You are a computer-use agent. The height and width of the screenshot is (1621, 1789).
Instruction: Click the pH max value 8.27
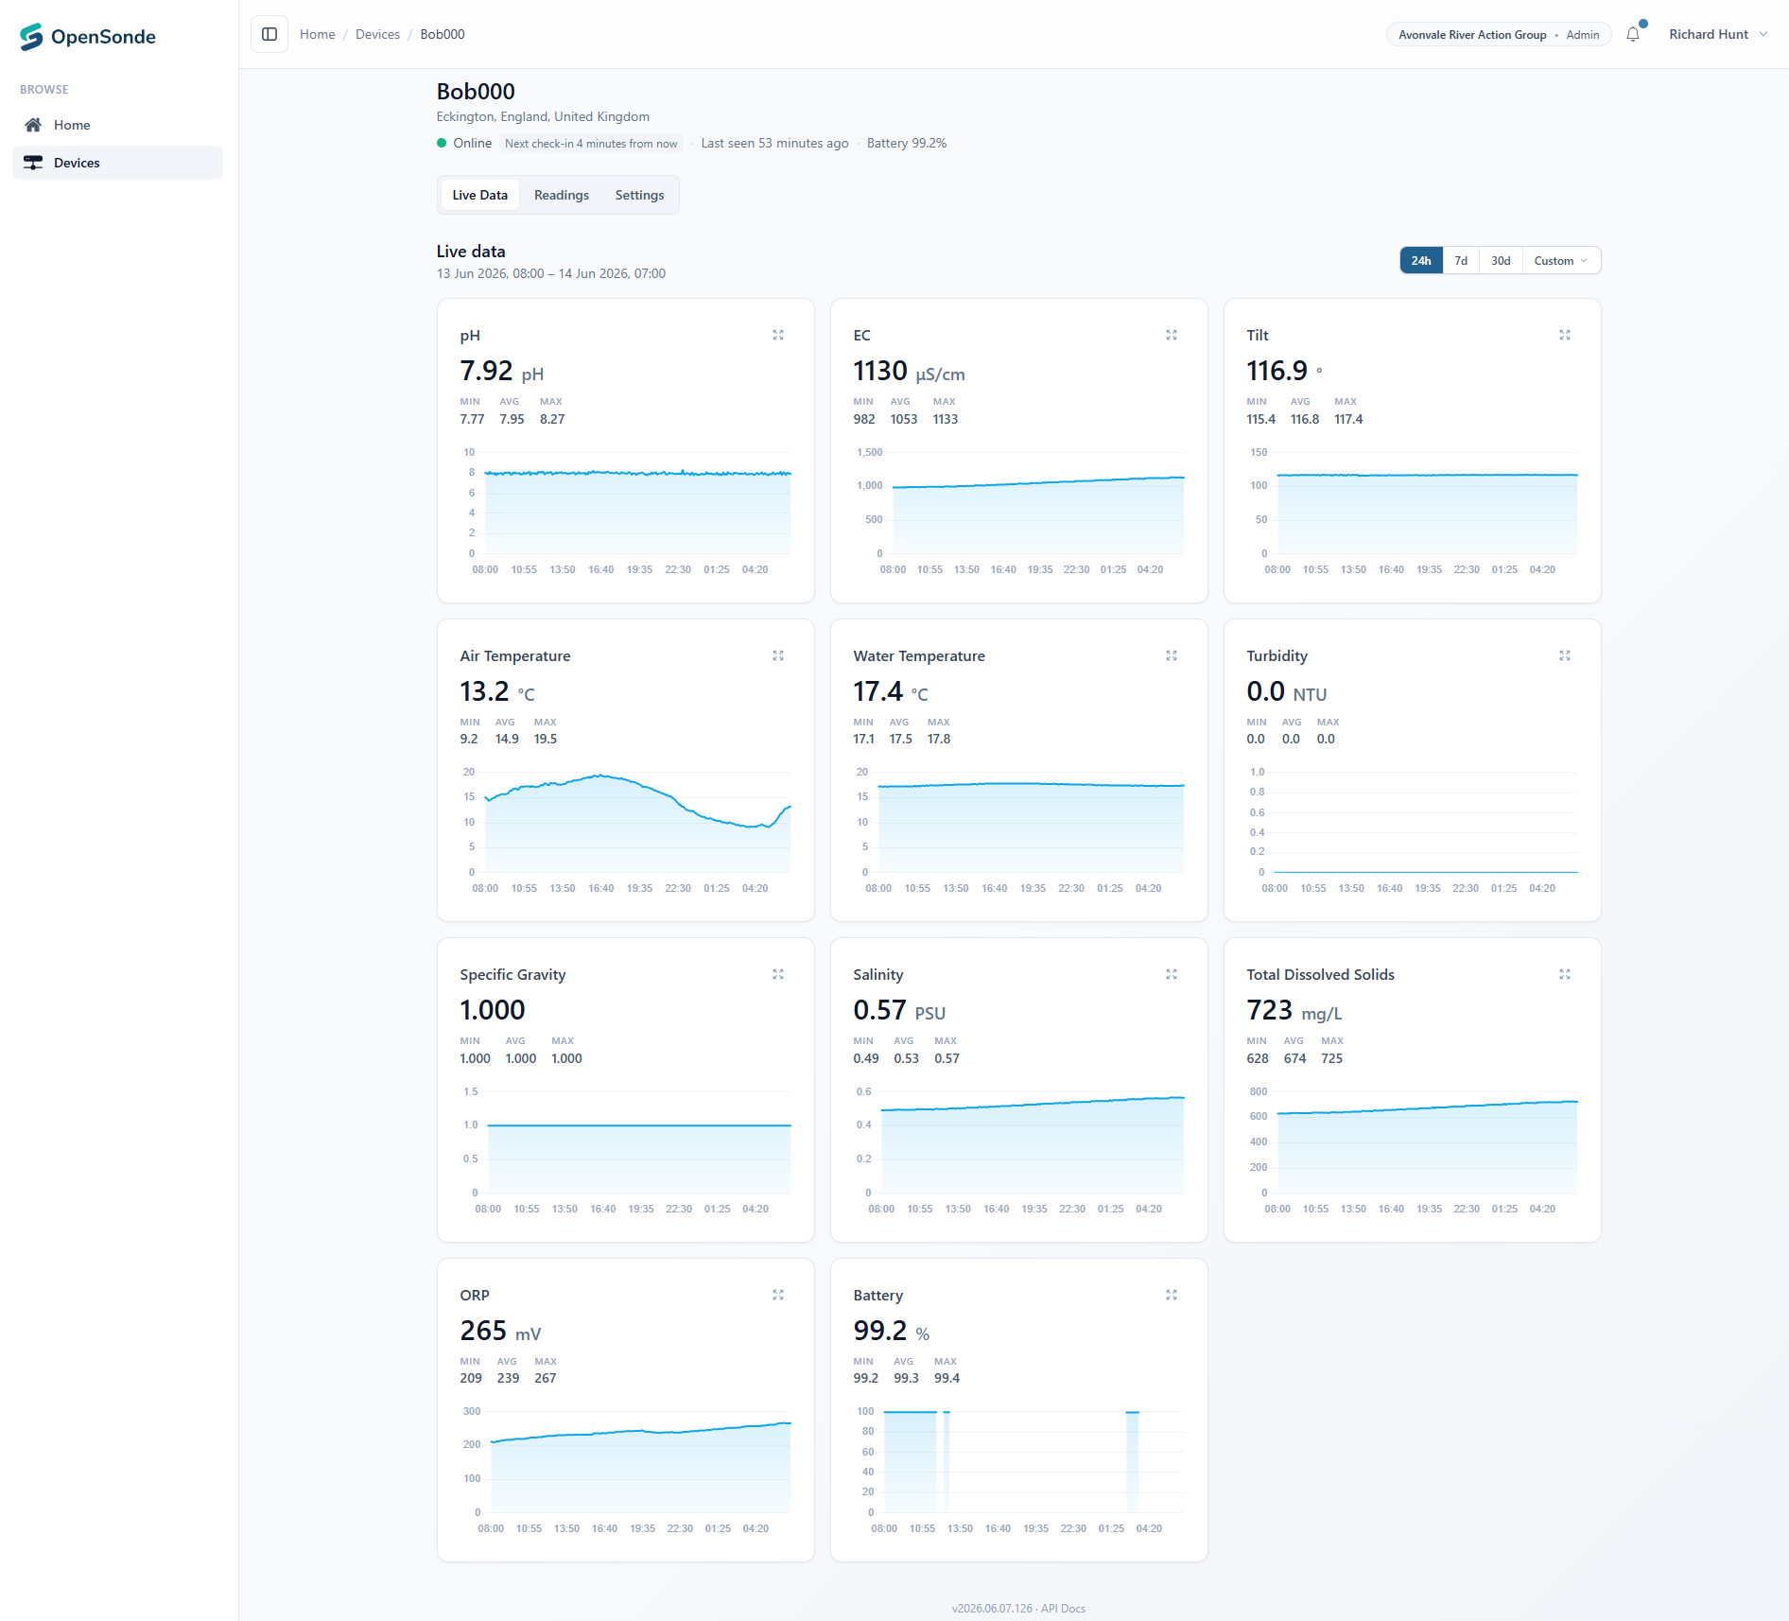pyautogui.click(x=552, y=419)
